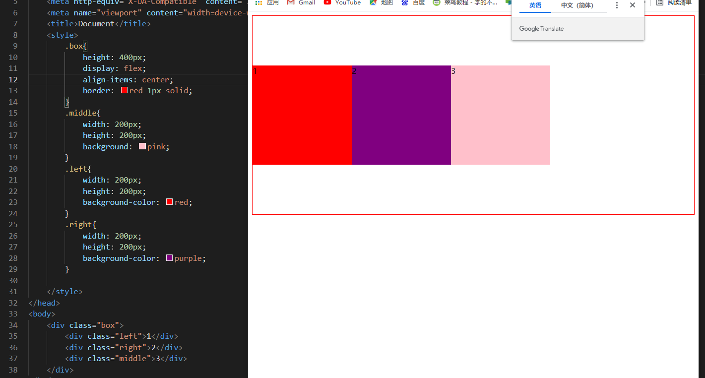Switch translation to 英语 tab
705x378 pixels.
coord(535,5)
